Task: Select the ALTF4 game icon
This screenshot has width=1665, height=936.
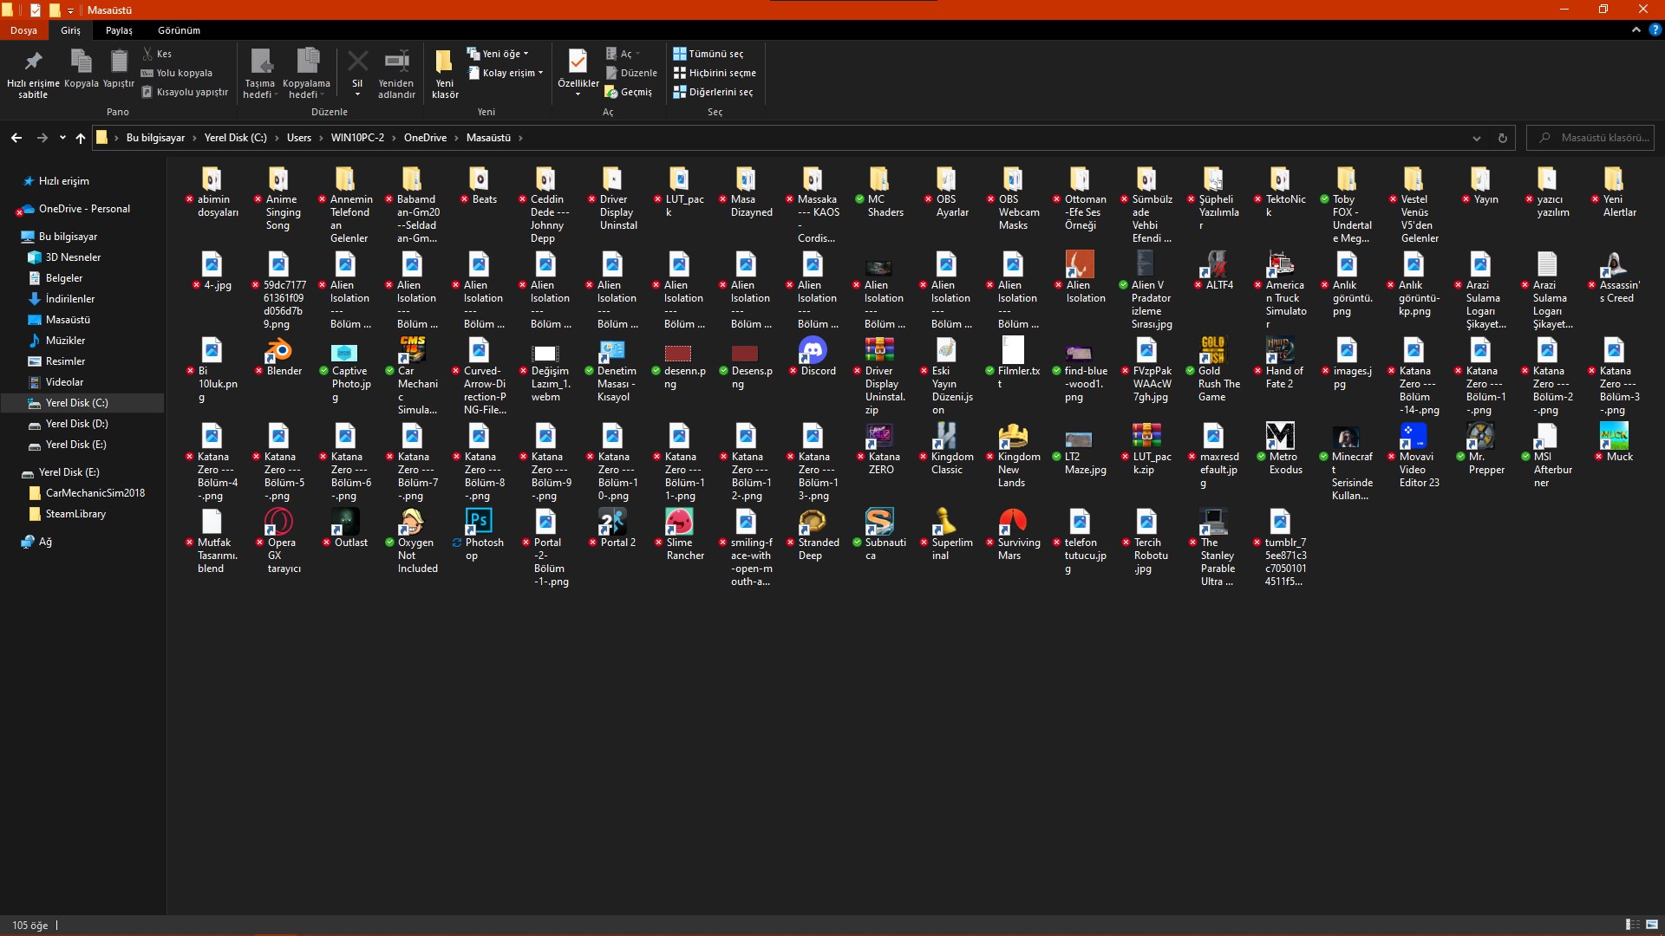Action: click(1213, 264)
